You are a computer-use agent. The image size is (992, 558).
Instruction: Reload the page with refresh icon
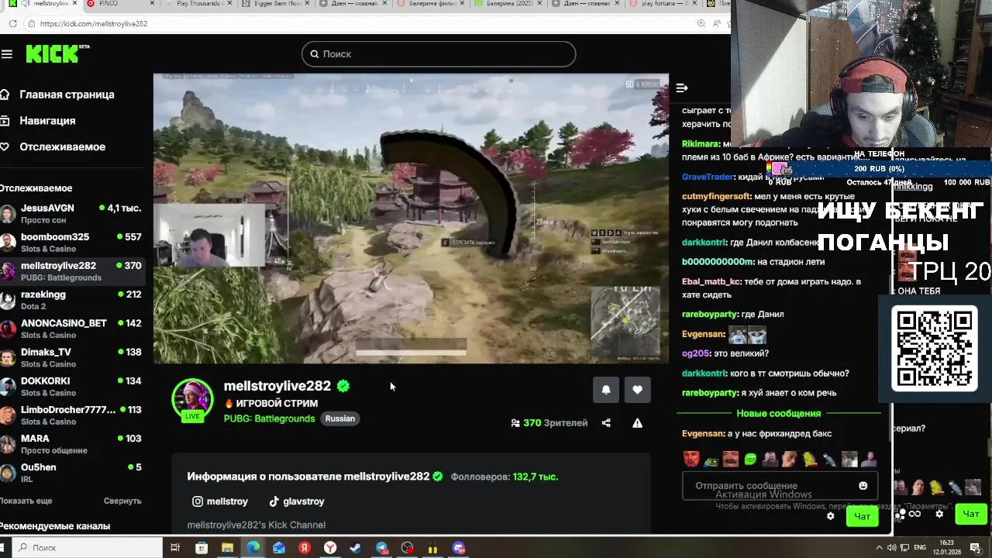click(x=13, y=23)
